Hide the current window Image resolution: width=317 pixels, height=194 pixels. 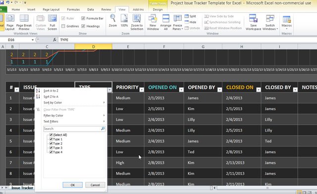[190, 22]
